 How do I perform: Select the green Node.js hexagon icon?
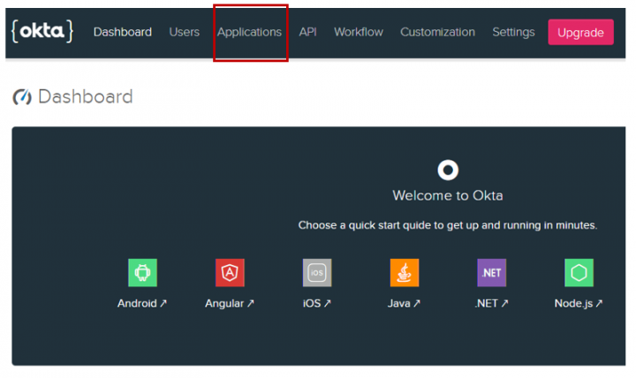(x=579, y=273)
